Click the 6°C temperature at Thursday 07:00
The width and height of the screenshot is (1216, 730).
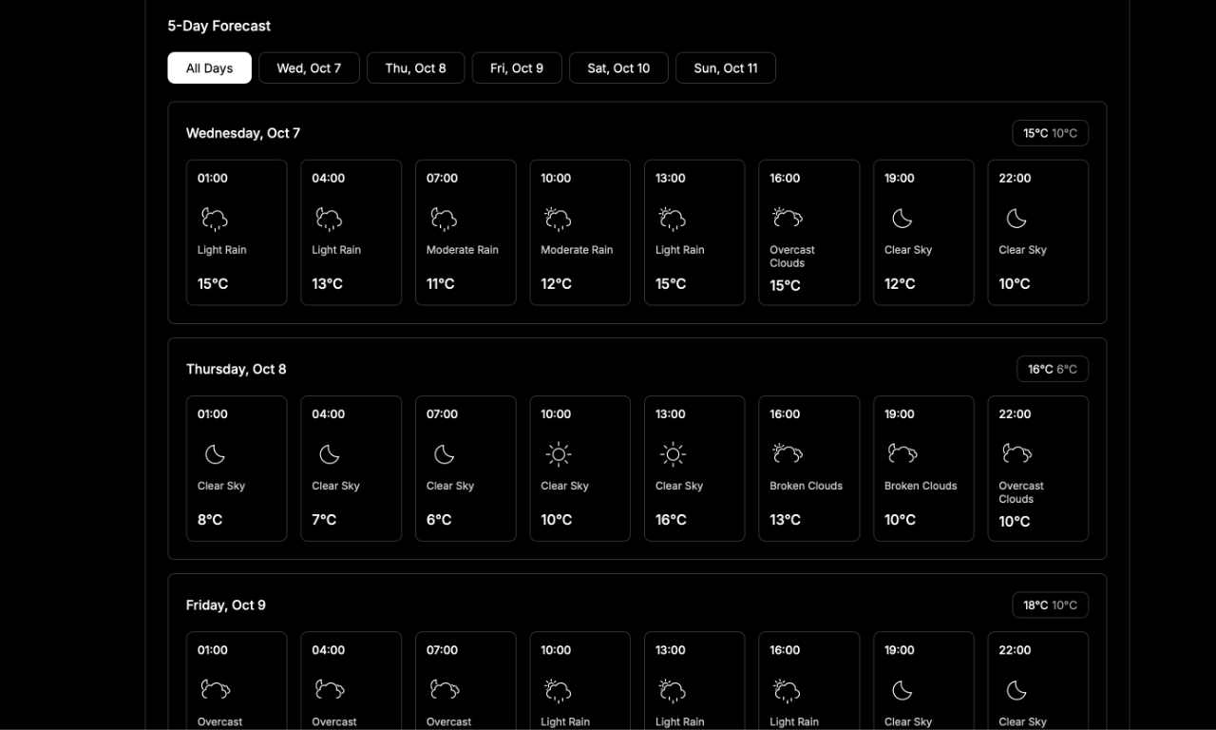tap(439, 520)
